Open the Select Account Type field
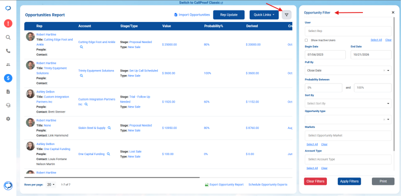 348,159
